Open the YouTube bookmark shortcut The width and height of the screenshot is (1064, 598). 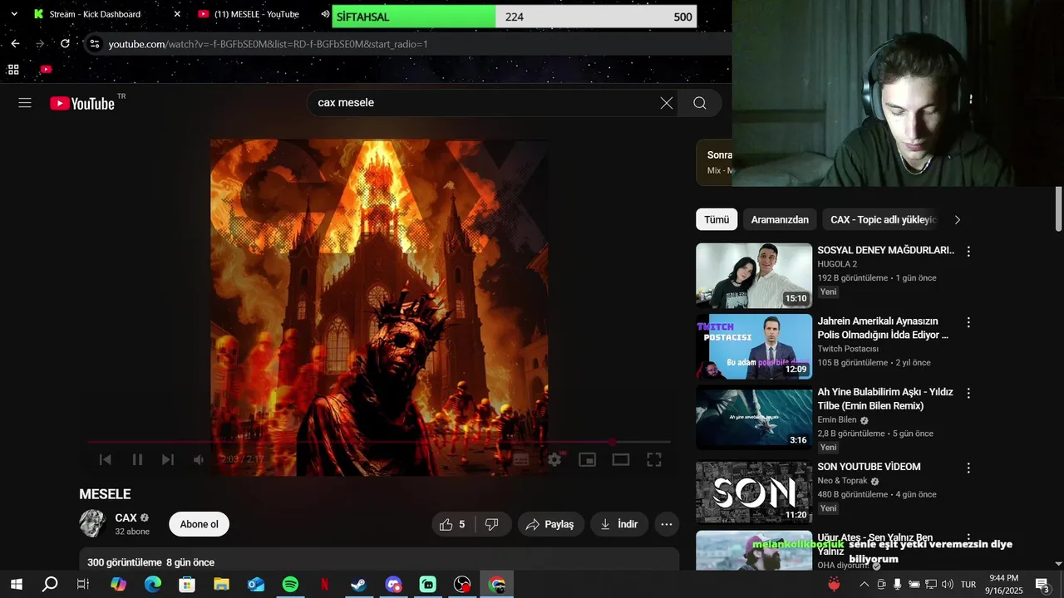[46, 69]
